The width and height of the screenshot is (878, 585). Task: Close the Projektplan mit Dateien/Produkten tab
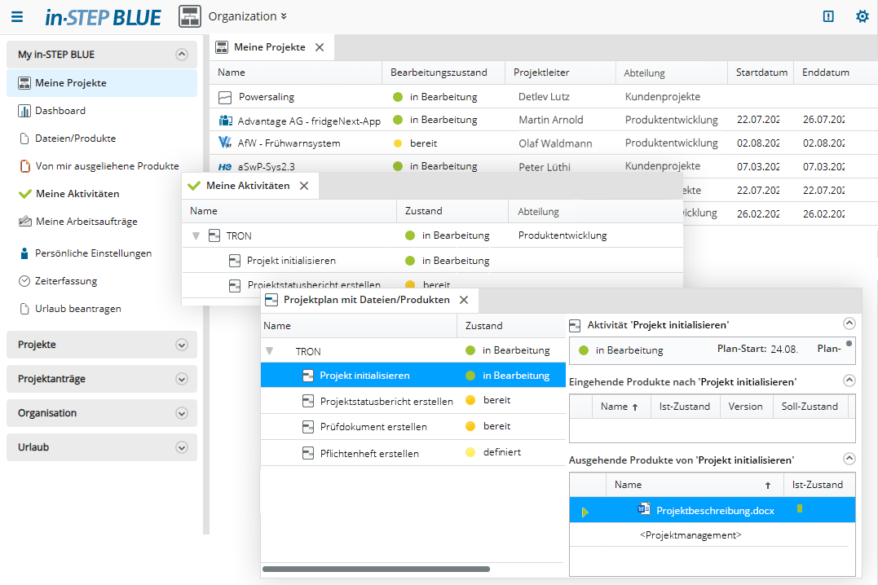(x=464, y=300)
